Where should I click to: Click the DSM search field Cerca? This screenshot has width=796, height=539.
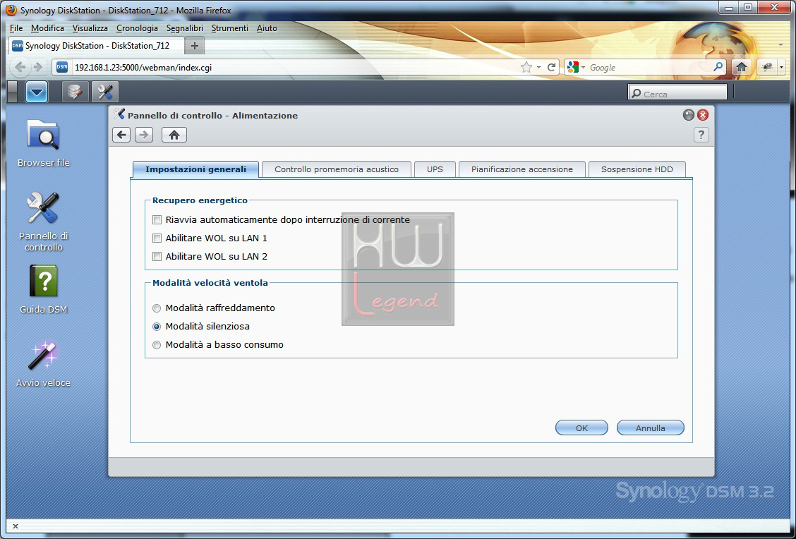(677, 94)
